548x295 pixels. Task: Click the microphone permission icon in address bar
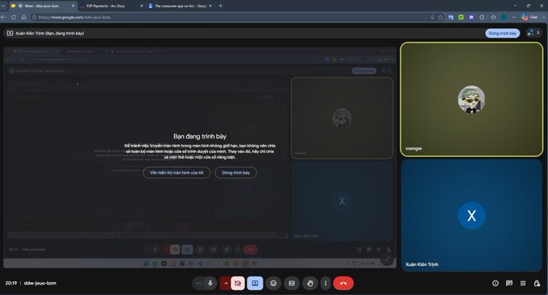click(x=432, y=17)
